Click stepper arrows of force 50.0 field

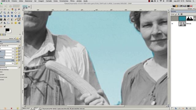click(x=15, y=63)
